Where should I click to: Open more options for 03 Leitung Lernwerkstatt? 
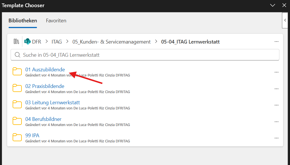[x=277, y=105]
